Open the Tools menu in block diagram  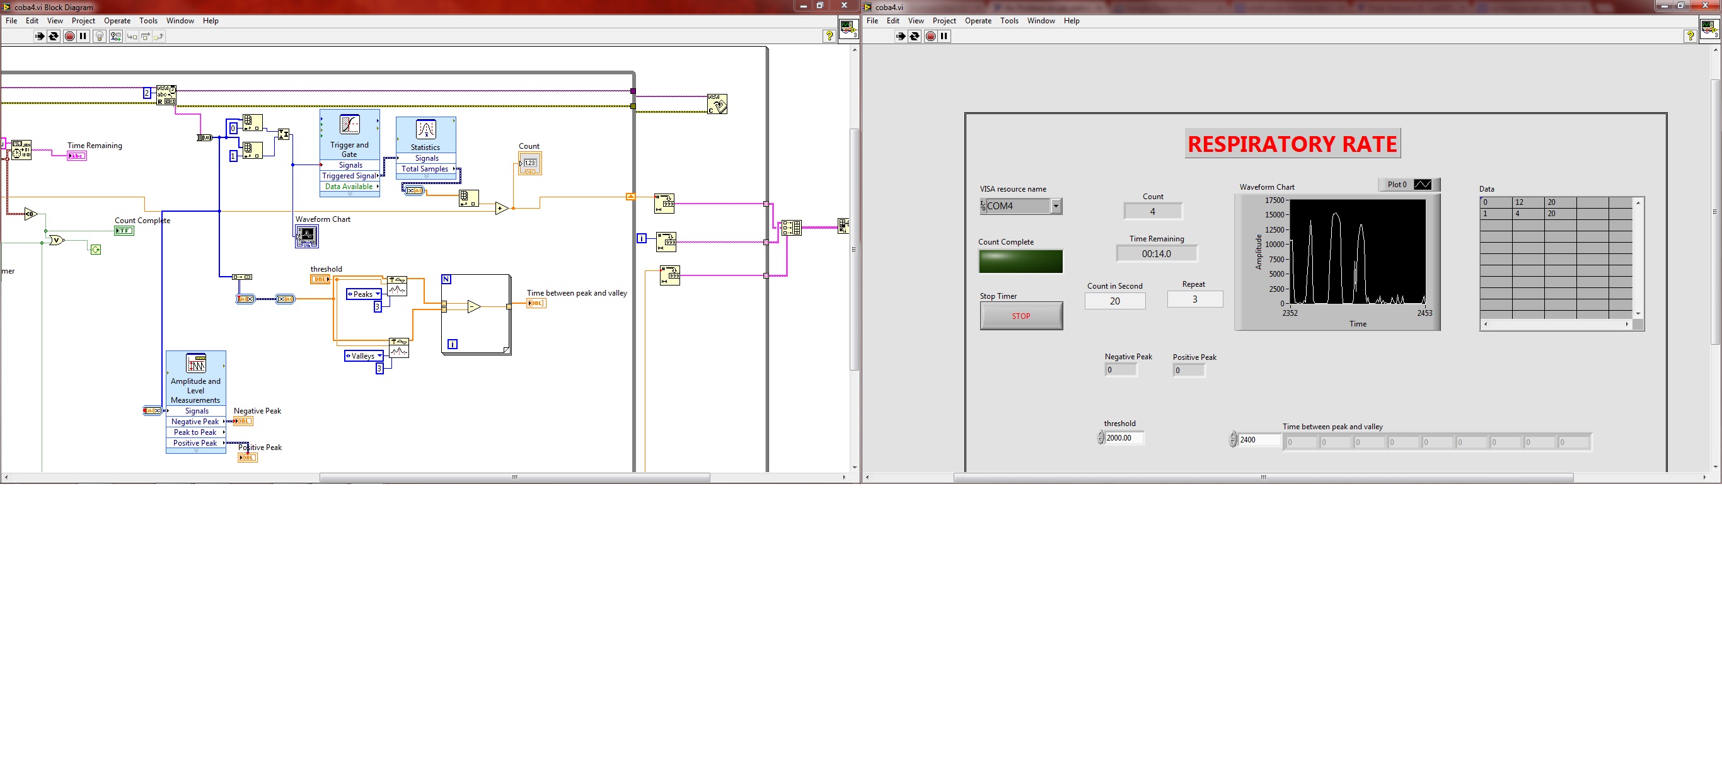click(x=146, y=20)
